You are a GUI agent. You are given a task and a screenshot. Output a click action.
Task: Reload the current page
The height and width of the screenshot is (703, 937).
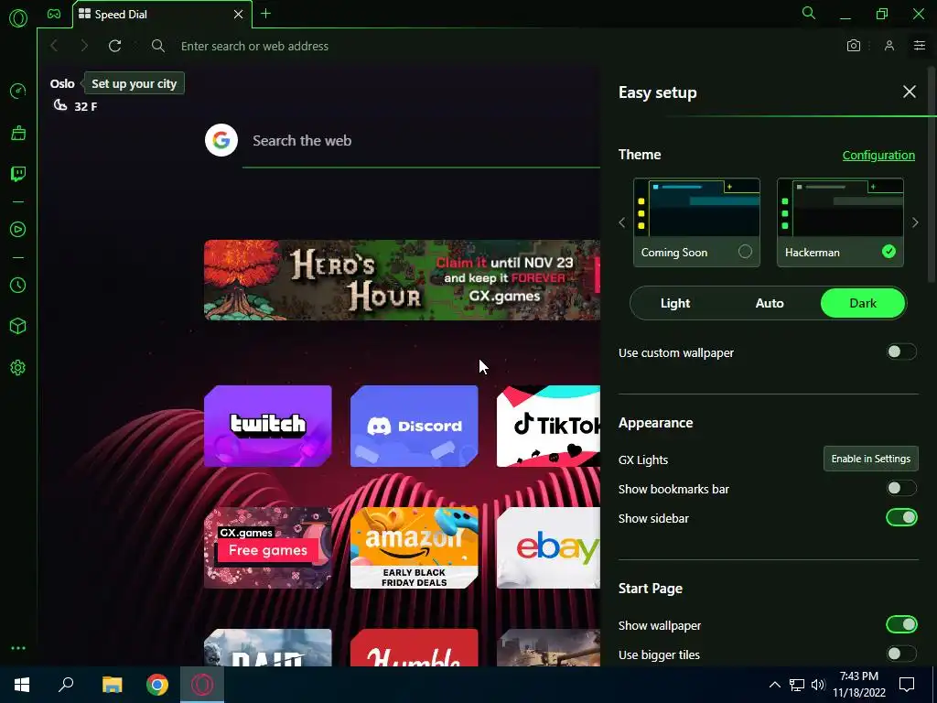point(114,46)
